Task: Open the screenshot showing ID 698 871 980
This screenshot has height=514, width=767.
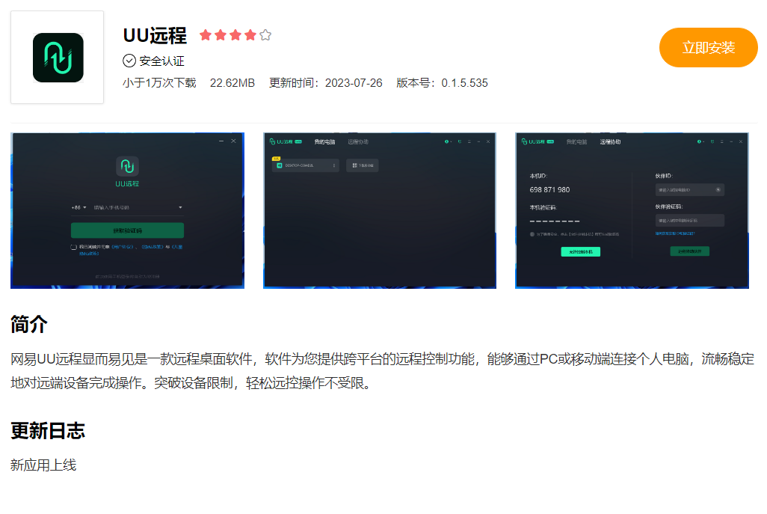Action: 632,210
